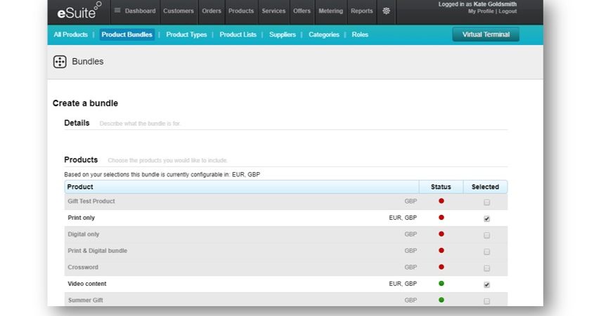This screenshot has height=316, width=608.
Task: Click the green status dot for Video content
Action: click(441, 284)
